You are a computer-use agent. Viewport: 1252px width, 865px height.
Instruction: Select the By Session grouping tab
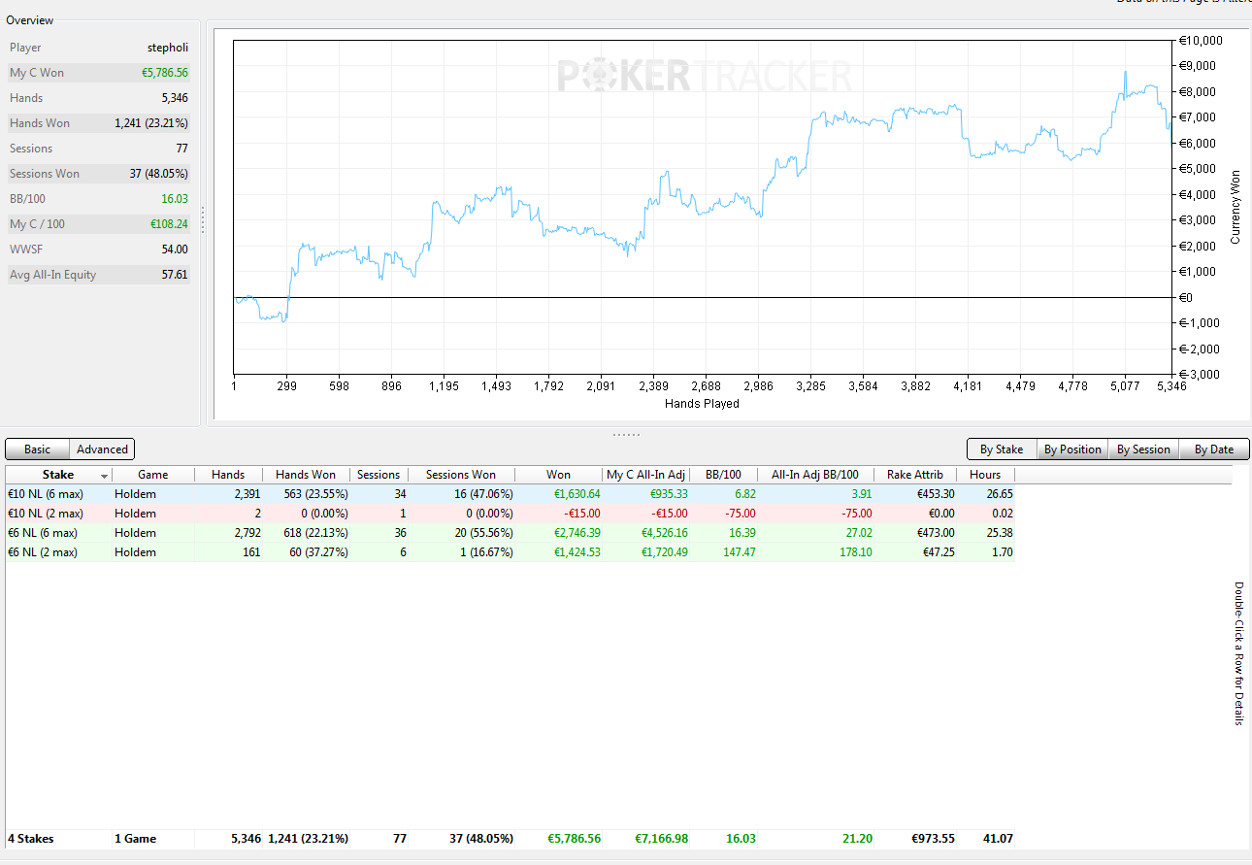[1143, 449]
